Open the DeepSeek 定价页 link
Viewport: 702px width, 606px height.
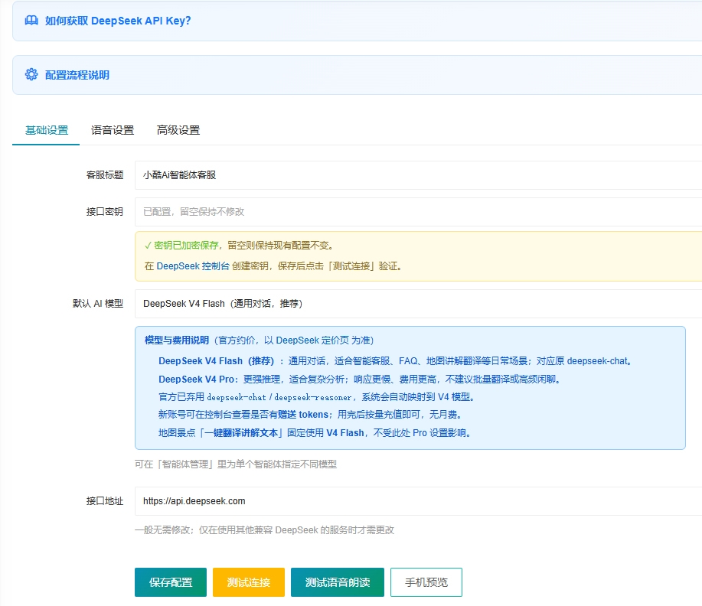[x=312, y=340]
